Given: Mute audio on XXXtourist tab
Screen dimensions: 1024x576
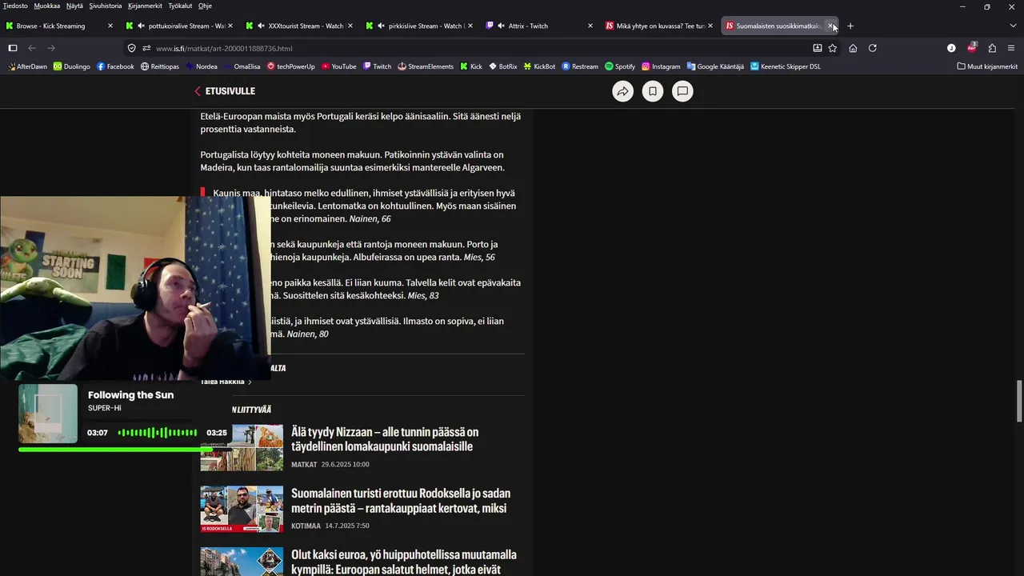Looking at the screenshot, I should [261, 26].
